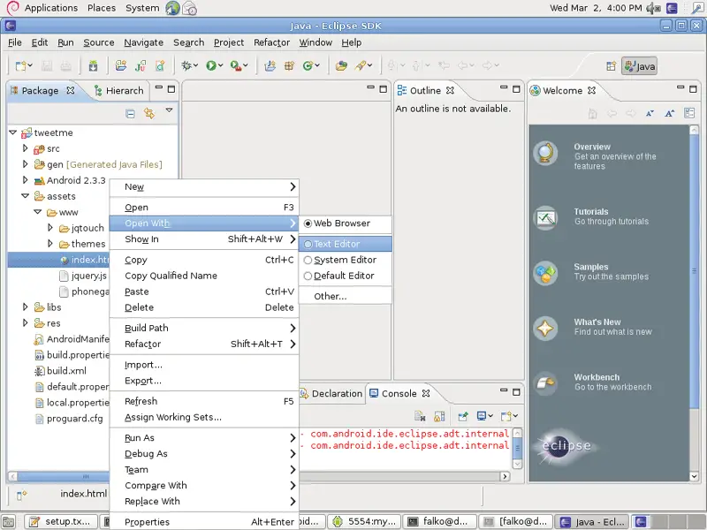Click the GNOME Applications menu logo
Image resolution: width=707 pixels, height=530 pixels.
pos(12,8)
